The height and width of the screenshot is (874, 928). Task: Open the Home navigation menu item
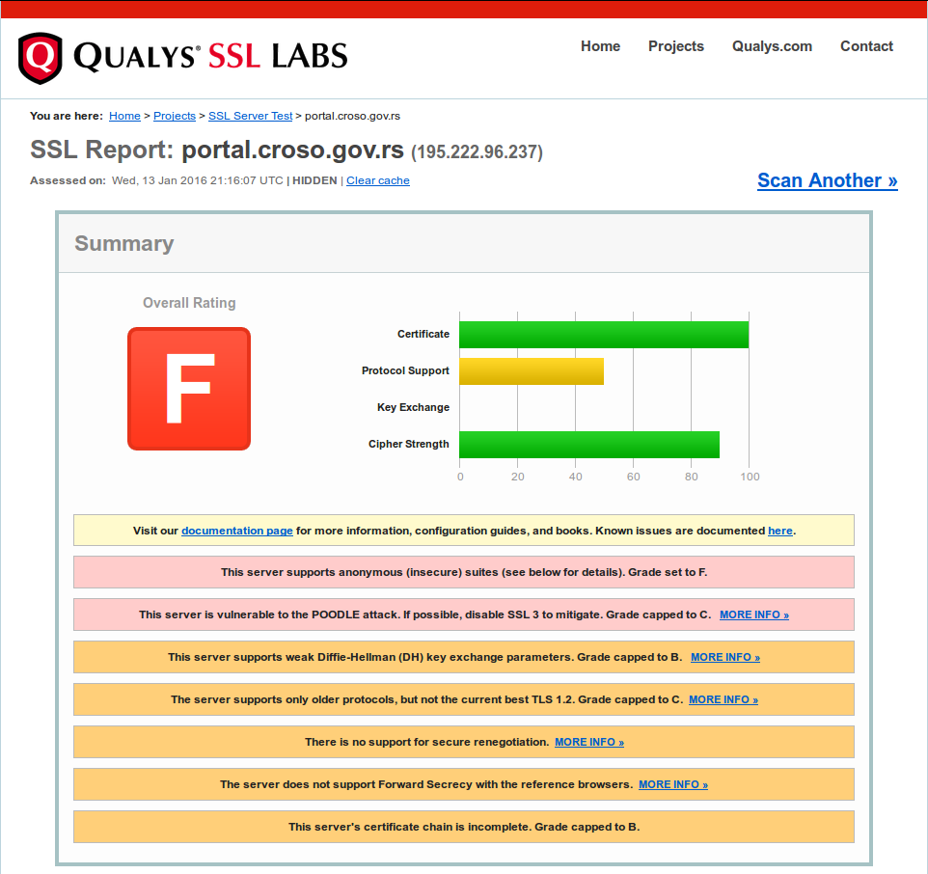click(x=600, y=46)
